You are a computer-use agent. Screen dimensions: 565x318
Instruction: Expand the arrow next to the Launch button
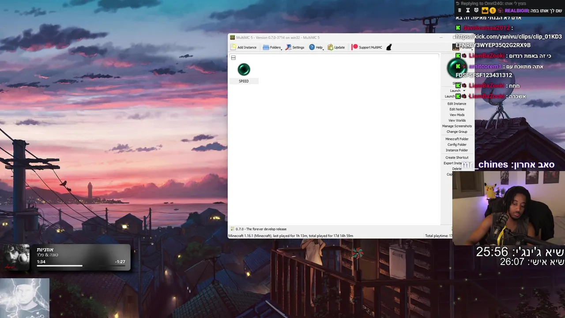[464, 91]
